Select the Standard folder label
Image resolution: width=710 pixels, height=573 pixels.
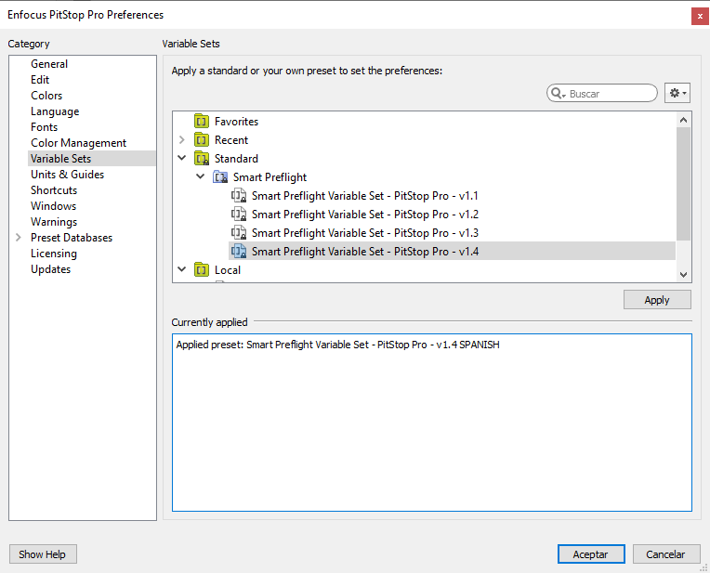click(x=236, y=159)
